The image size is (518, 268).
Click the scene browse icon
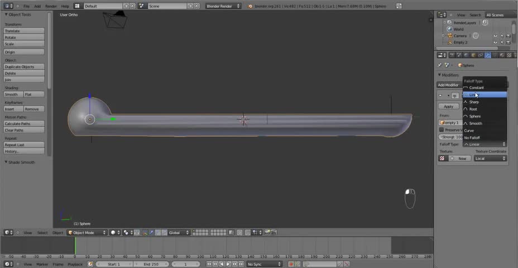(142, 6)
